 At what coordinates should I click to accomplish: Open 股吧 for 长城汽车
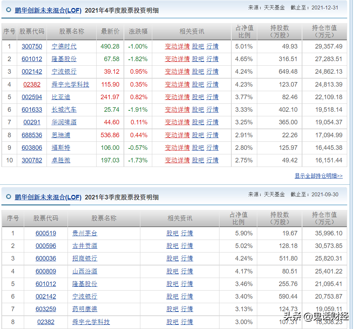pos(198,110)
